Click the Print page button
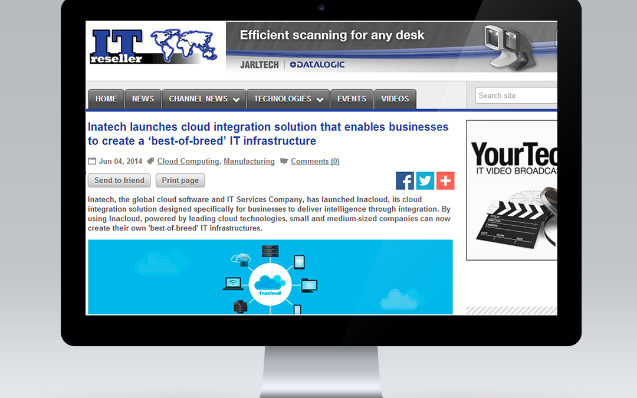Screen dimensions: 637x398 (x=180, y=180)
